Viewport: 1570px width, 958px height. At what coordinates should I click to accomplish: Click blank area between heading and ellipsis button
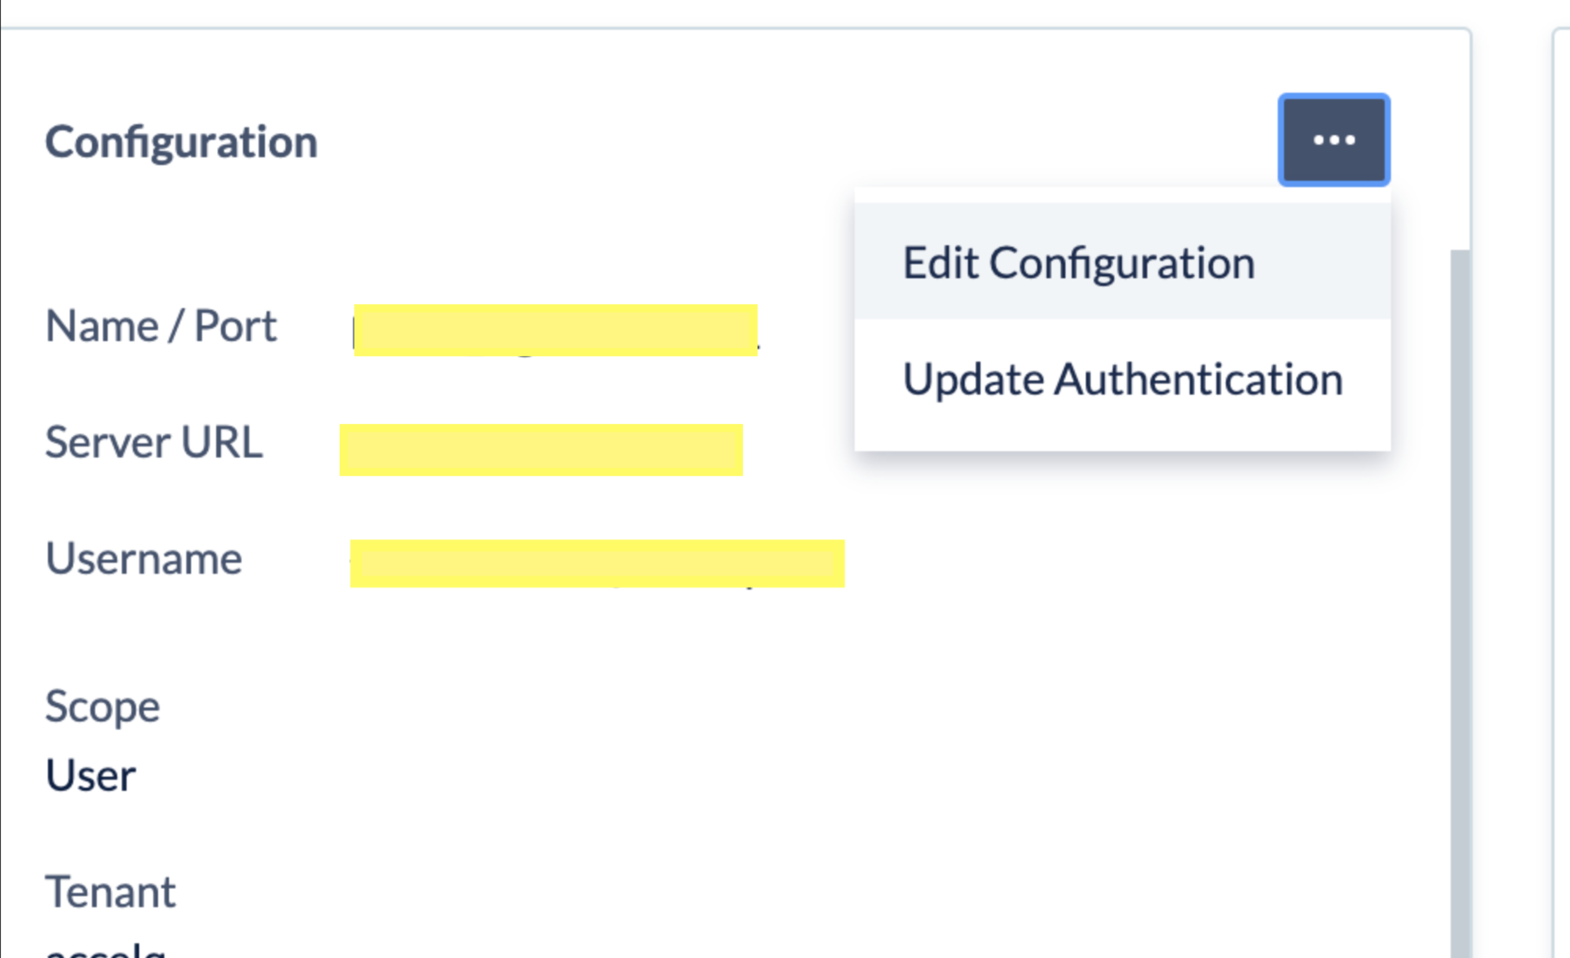click(796, 141)
